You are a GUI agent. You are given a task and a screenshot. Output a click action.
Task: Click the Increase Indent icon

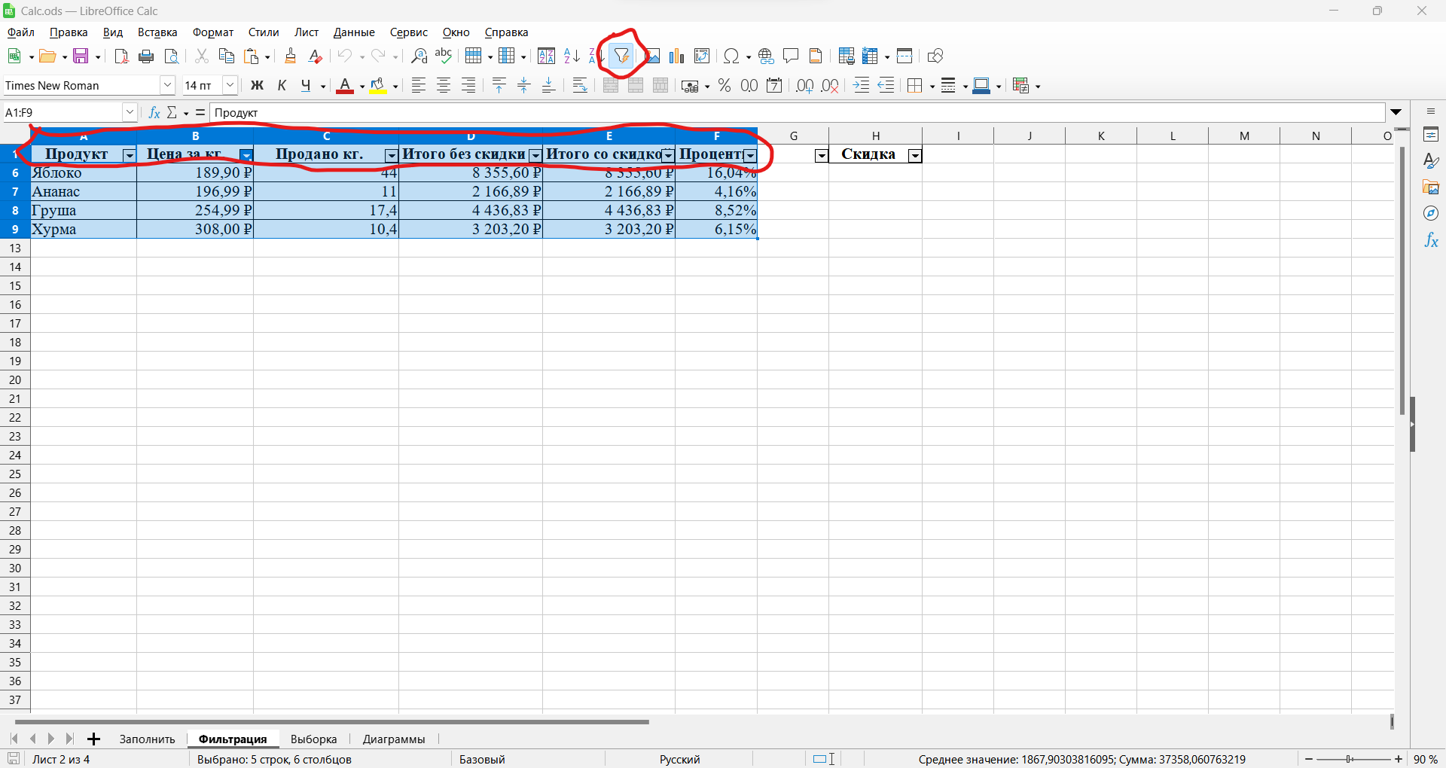[x=861, y=85]
